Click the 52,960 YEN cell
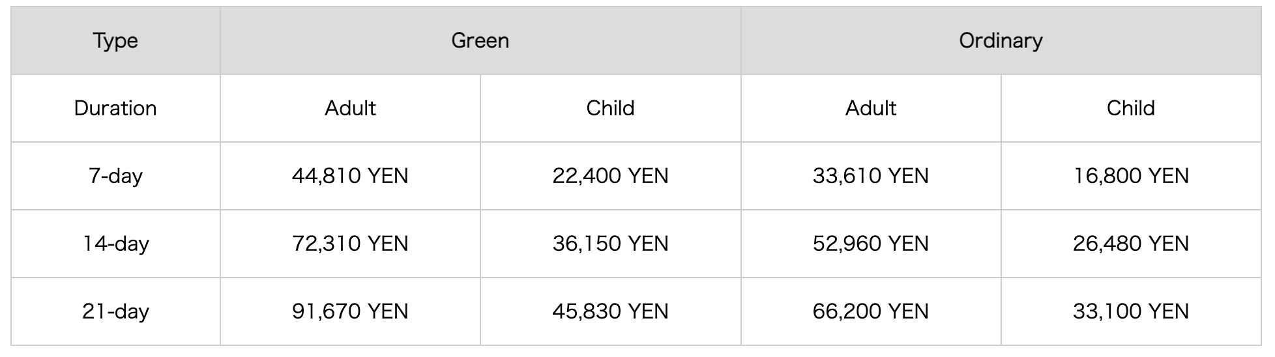 (x=870, y=244)
